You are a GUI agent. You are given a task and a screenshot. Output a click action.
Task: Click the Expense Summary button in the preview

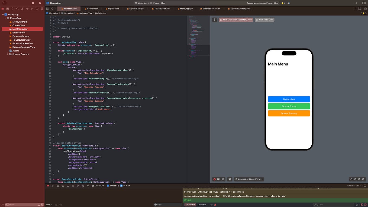tap(289, 113)
